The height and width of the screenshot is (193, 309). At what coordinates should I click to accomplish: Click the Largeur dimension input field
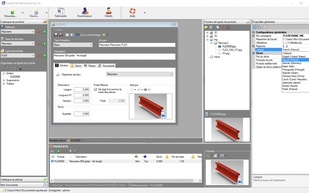click(x=81, y=90)
